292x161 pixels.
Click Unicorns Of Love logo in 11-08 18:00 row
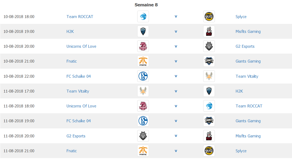tap(143, 106)
